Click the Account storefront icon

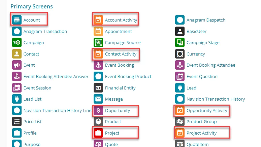pos(17,20)
